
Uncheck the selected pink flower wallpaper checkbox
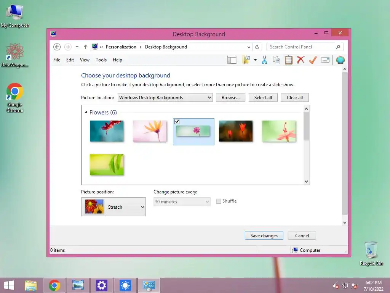tap(177, 122)
